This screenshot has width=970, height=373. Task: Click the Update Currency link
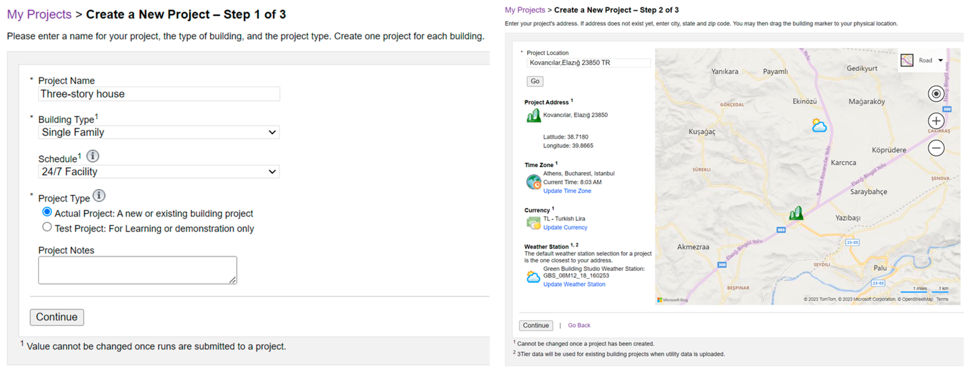click(x=565, y=227)
